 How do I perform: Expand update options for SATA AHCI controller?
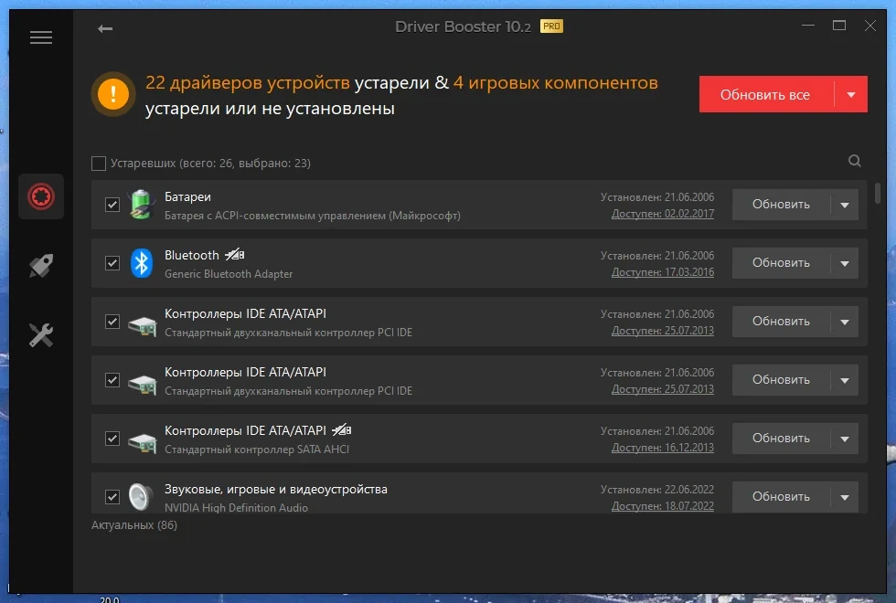pos(845,439)
